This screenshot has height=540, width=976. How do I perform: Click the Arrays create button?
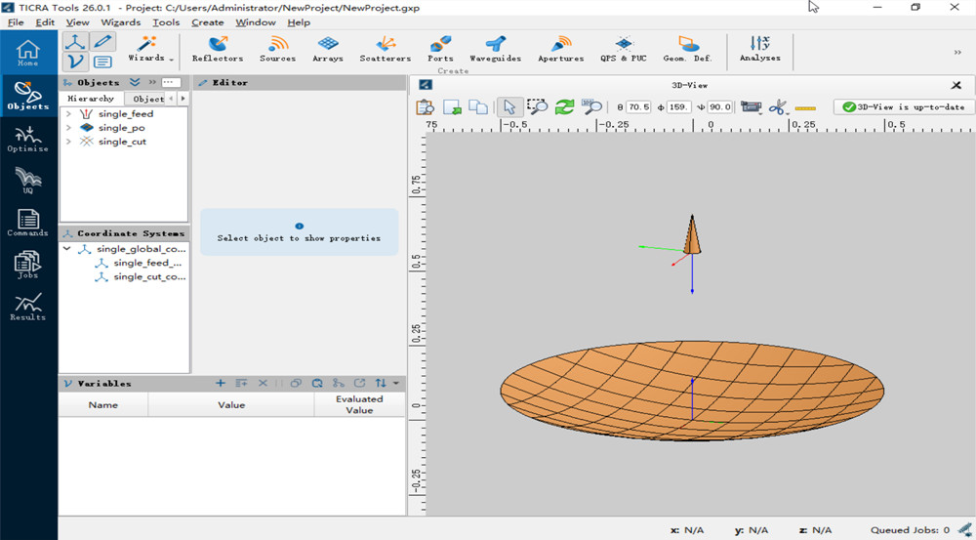click(x=327, y=49)
